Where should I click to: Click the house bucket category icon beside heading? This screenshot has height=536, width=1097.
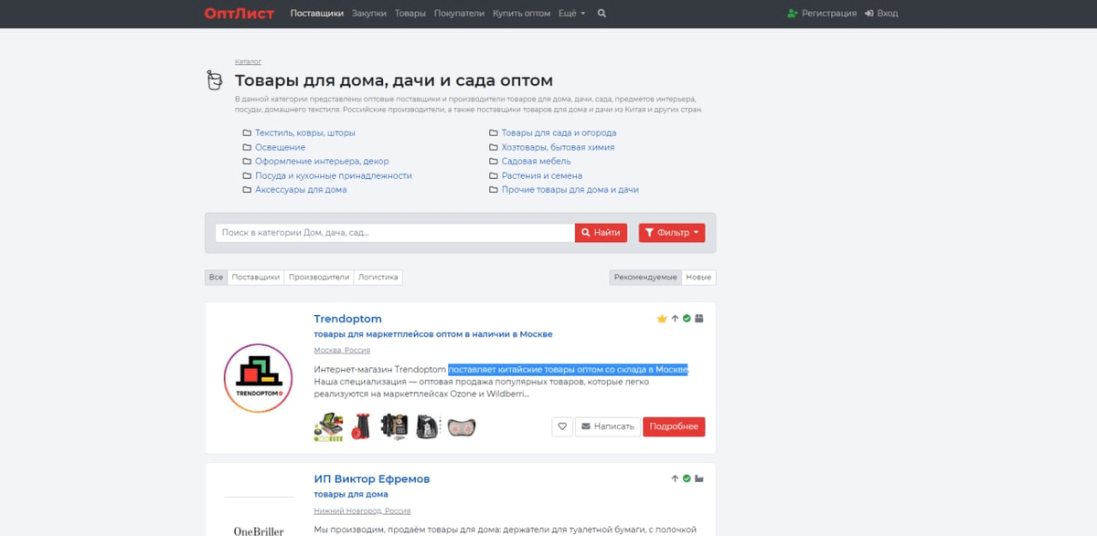(215, 80)
